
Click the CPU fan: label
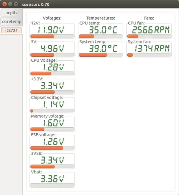(x=136, y=23)
